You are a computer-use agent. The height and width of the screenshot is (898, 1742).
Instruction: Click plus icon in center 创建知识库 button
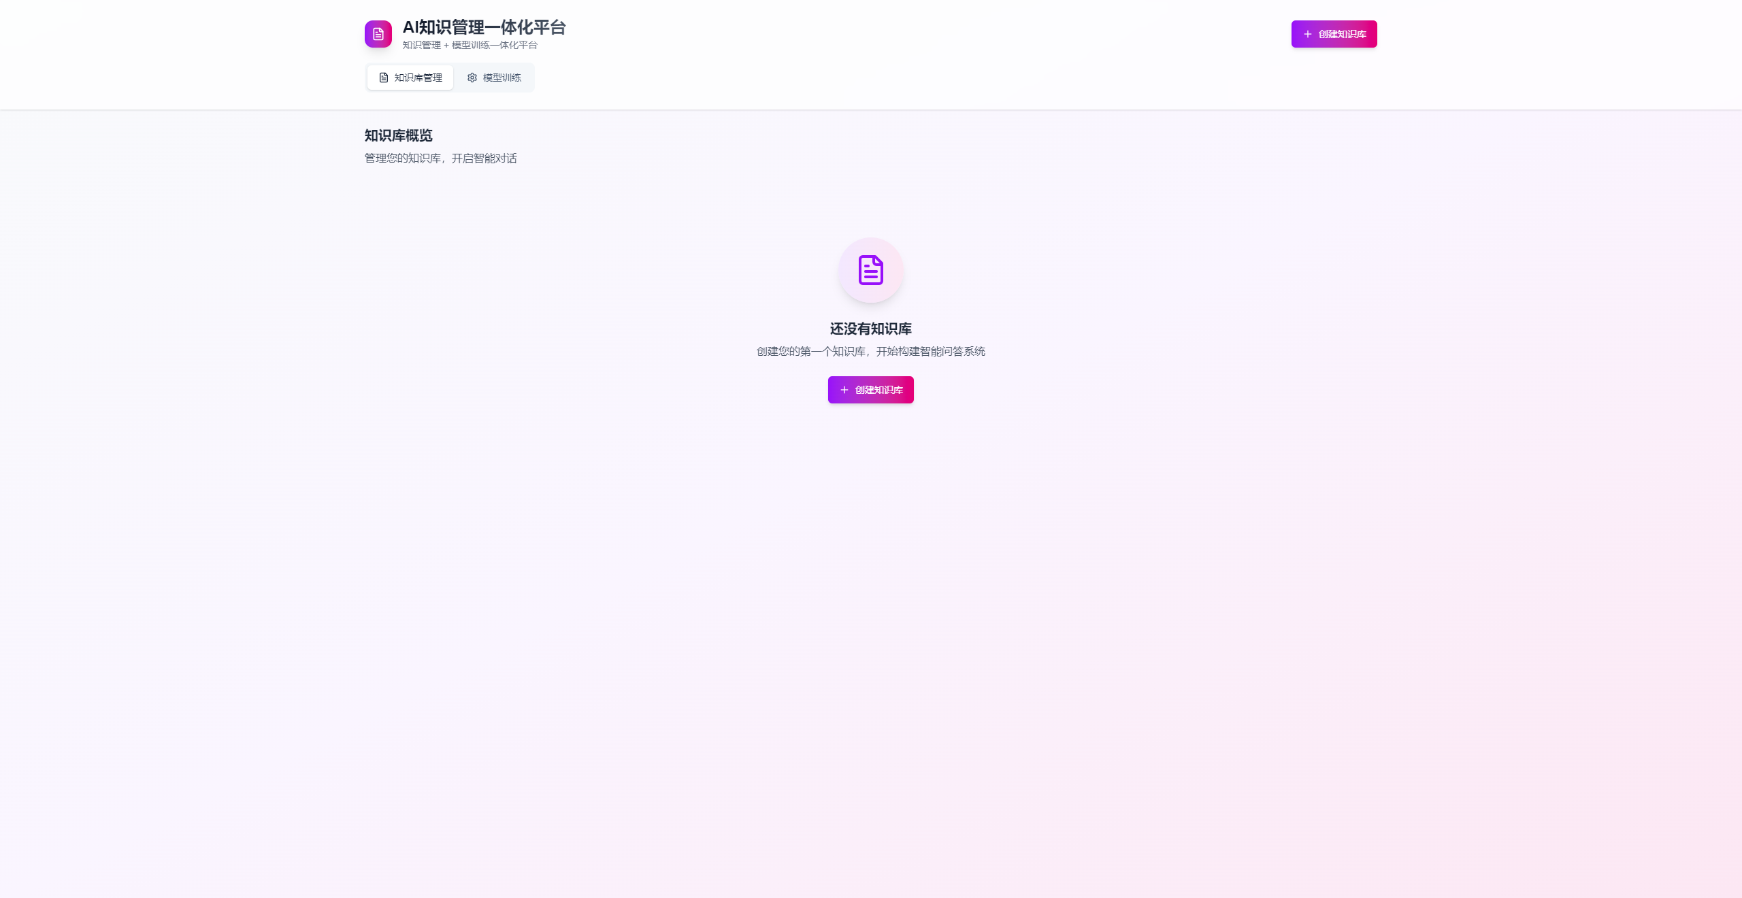point(844,390)
